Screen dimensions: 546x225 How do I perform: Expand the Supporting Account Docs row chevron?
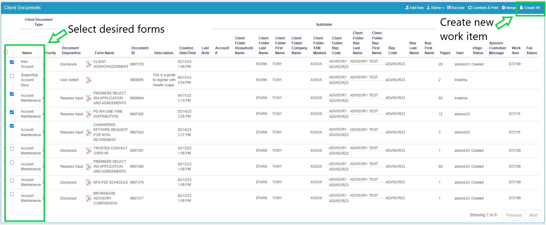(x=4, y=75)
